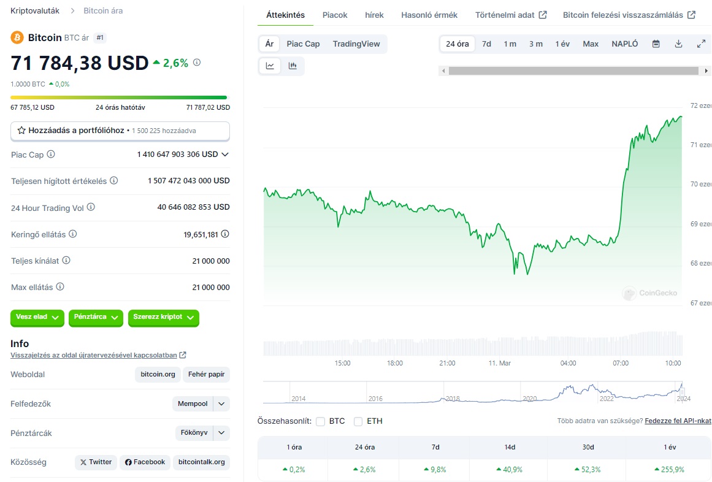Screen dimensions: 712x482
Task: Click the chart range scrollbar track
Action: pos(573,71)
